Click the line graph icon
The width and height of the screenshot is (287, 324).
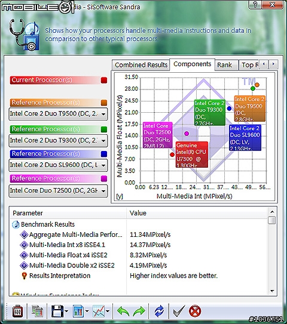point(99,311)
